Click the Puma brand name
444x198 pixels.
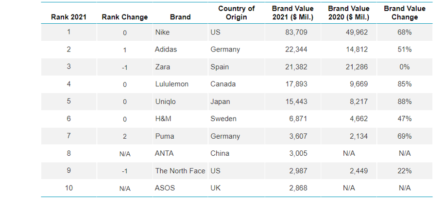[x=164, y=136]
